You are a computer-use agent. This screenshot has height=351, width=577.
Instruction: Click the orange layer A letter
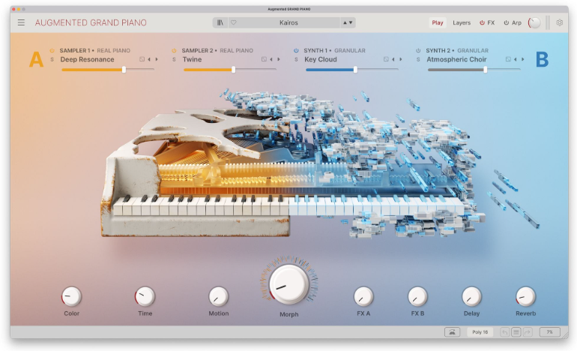tap(36, 59)
